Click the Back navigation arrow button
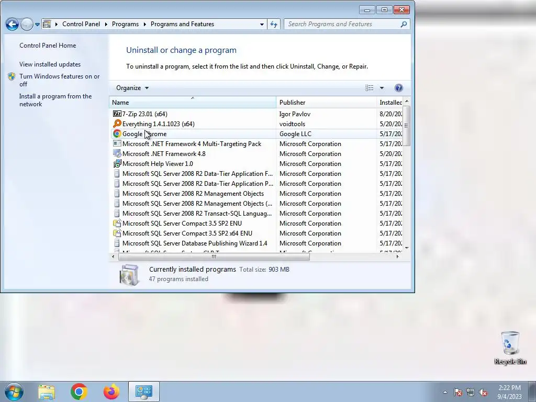This screenshot has width=536, height=402. tap(12, 24)
